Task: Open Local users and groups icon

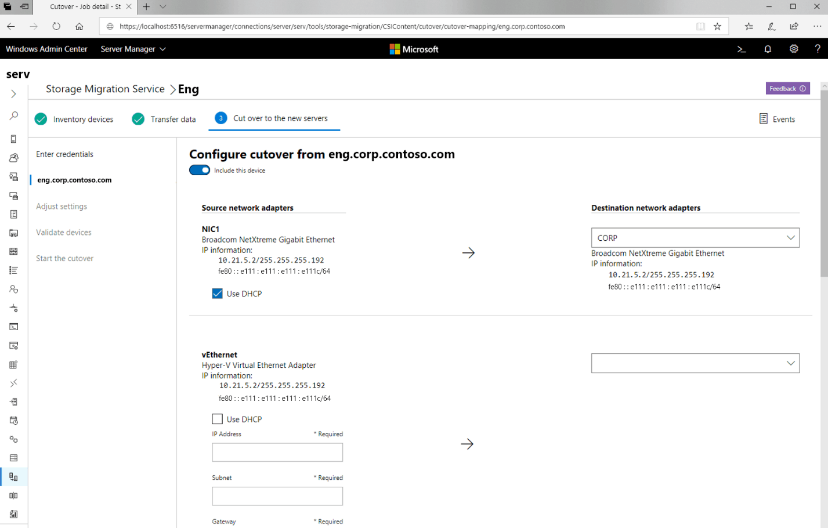Action: (13, 289)
